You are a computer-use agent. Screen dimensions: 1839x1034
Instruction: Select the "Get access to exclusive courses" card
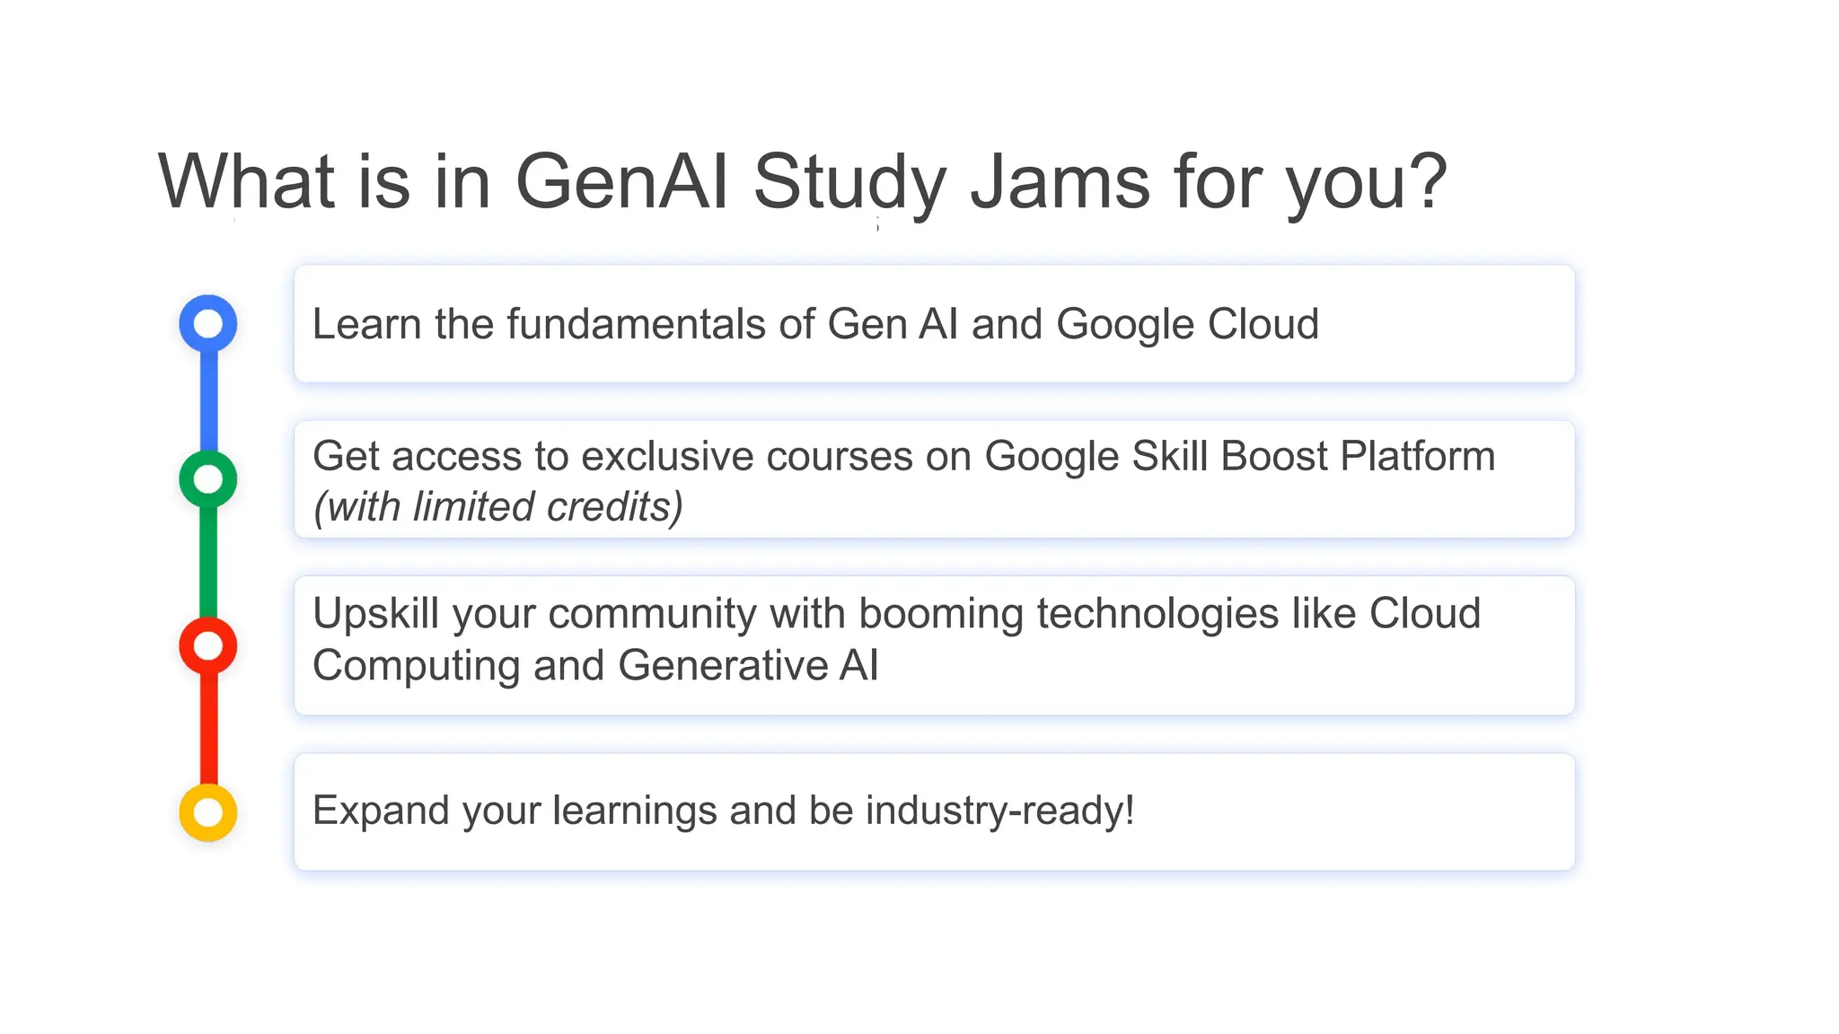tap(934, 480)
